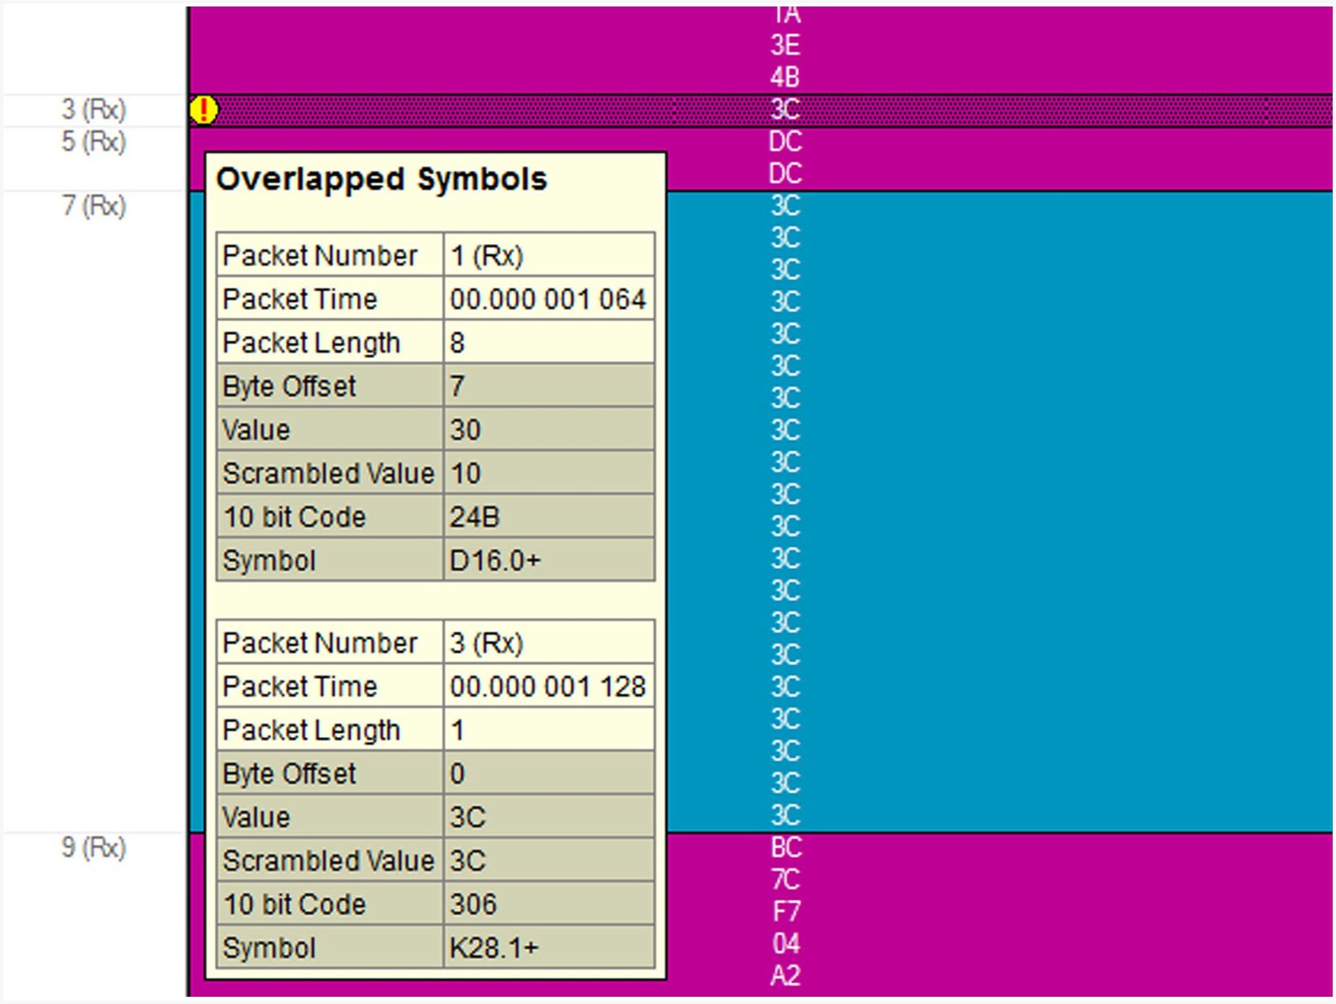Click the yellow warning exclamation icon
The height and width of the screenshot is (1004, 1336).
pos(204,110)
